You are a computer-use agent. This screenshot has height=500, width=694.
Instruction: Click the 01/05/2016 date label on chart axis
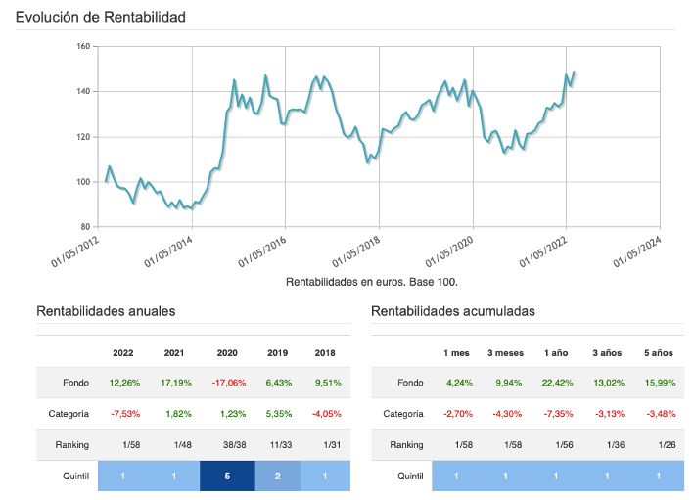coord(262,250)
